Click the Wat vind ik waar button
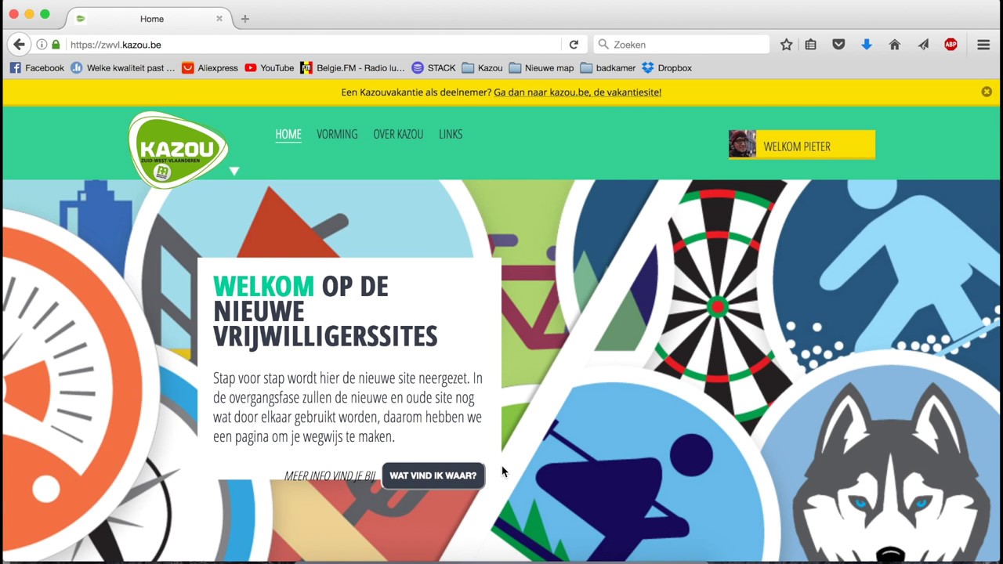 tap(433, 475)
